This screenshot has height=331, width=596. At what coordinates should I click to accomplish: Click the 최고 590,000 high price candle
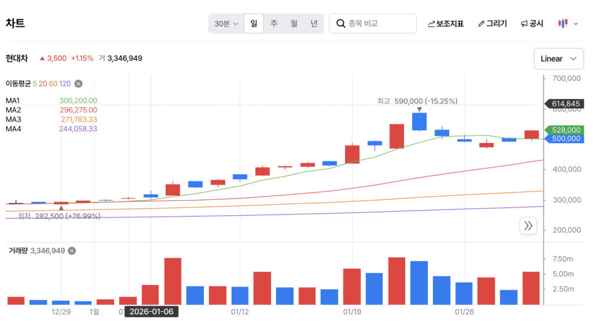[x=419, y=121]
